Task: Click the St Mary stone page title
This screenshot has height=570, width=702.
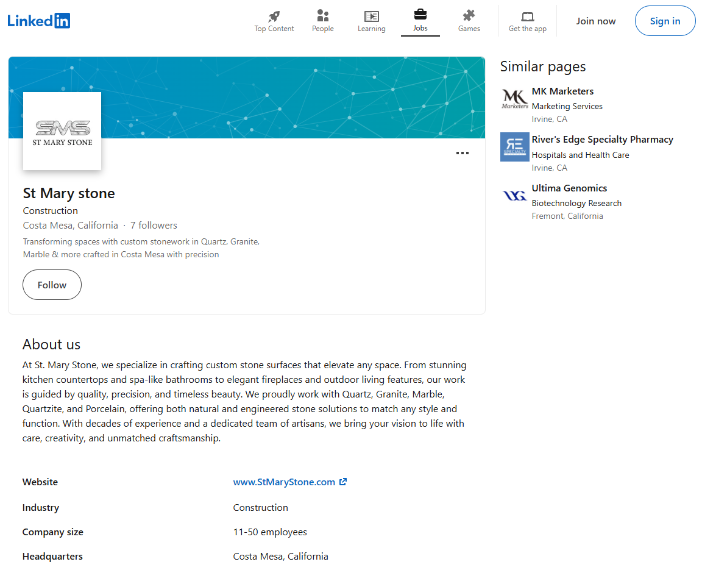Action: (69, 193)
